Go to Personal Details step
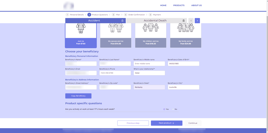This screenshot has height=133, width=268. click(76, 15)
